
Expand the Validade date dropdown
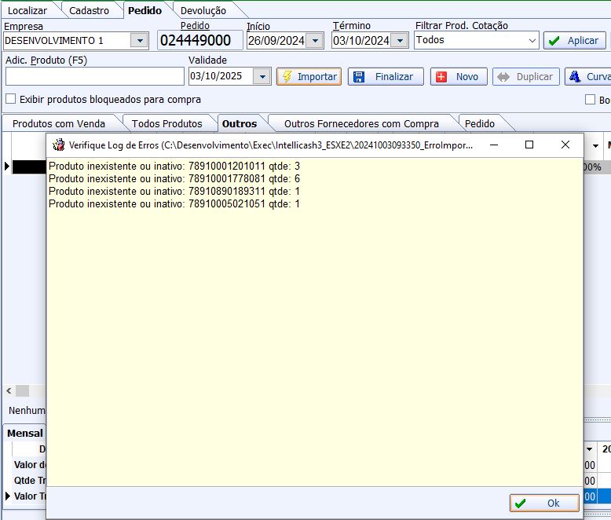tap(262, 76)
